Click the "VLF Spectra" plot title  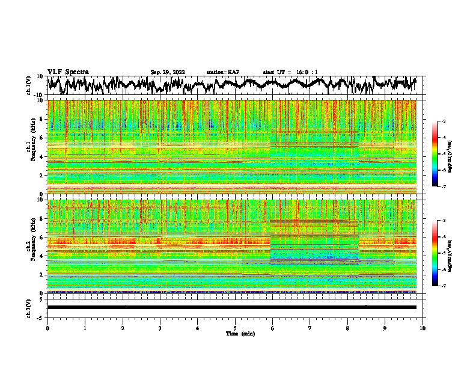68,72
